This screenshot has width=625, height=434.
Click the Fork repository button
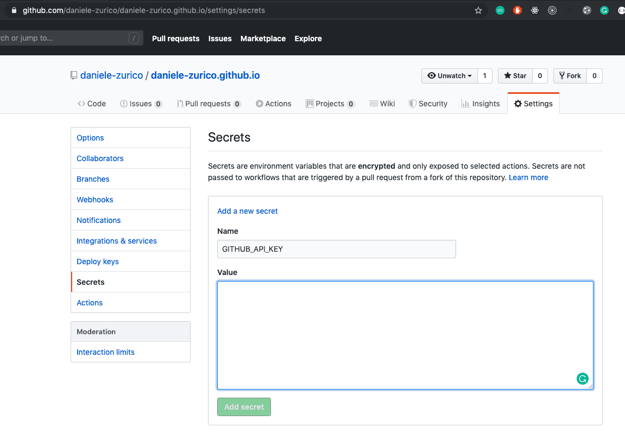(570, 75)
